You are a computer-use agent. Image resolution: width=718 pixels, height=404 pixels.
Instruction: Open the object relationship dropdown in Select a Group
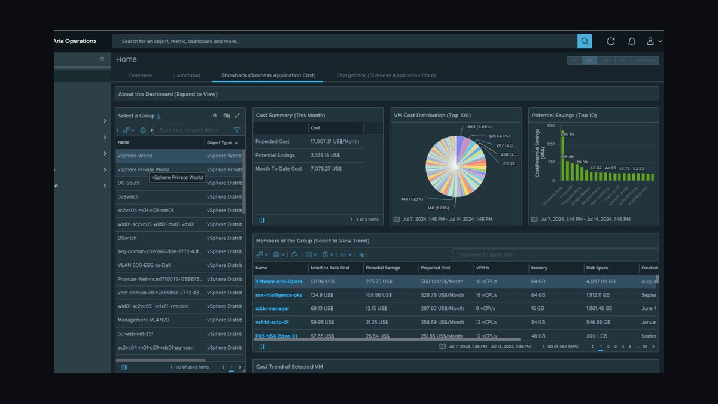128,130
